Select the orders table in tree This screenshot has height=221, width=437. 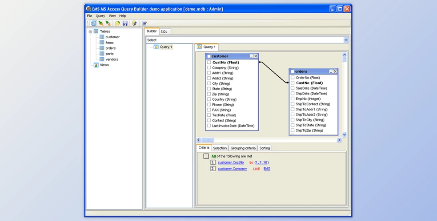[x=111, y=48]
